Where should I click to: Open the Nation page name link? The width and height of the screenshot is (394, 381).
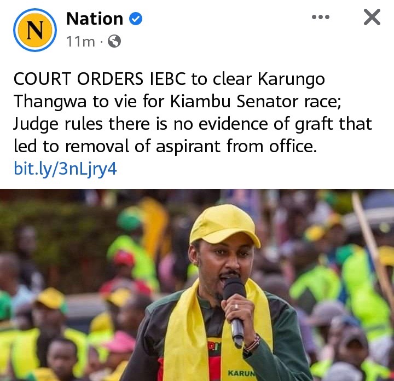tap(95, 19)
